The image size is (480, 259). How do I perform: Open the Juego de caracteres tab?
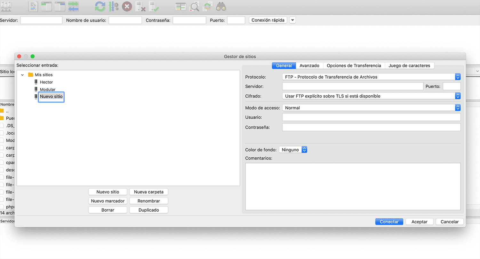click(410, 66)
